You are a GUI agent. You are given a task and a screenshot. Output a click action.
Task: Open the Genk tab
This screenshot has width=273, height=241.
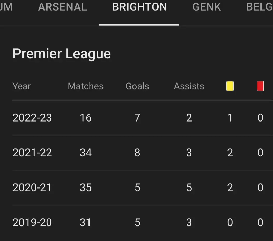click(x=206, y=7)
